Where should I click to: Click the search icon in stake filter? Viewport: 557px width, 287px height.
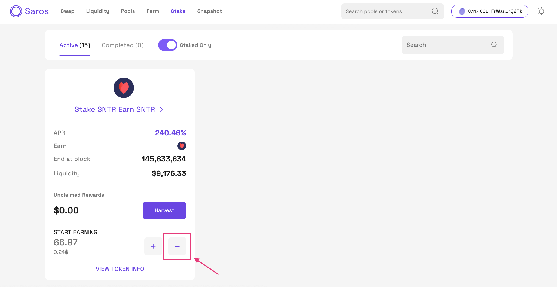(x=494, y=45)
